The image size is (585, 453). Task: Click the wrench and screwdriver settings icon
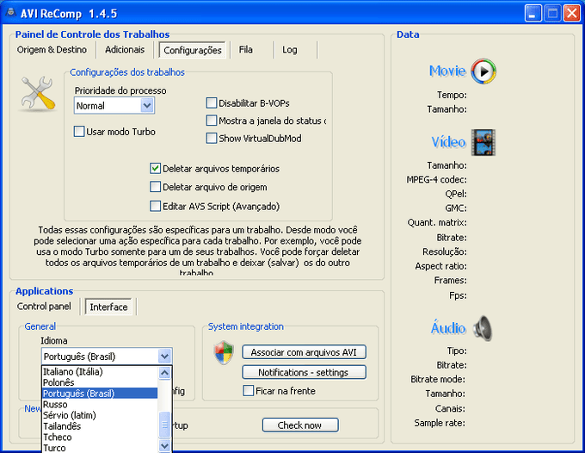click(x=38, y=93)
